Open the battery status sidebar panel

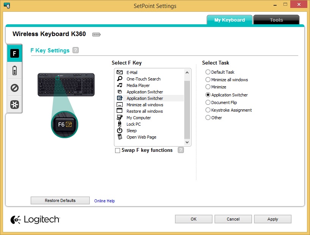click(15, 70)
